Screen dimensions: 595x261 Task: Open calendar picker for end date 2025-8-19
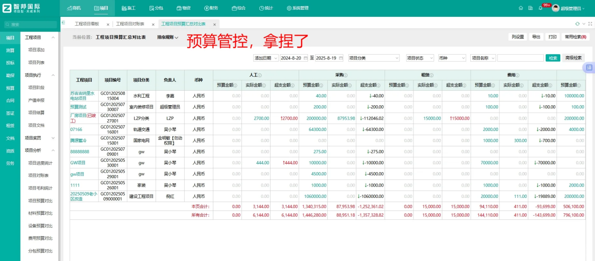tap(341, 58)
